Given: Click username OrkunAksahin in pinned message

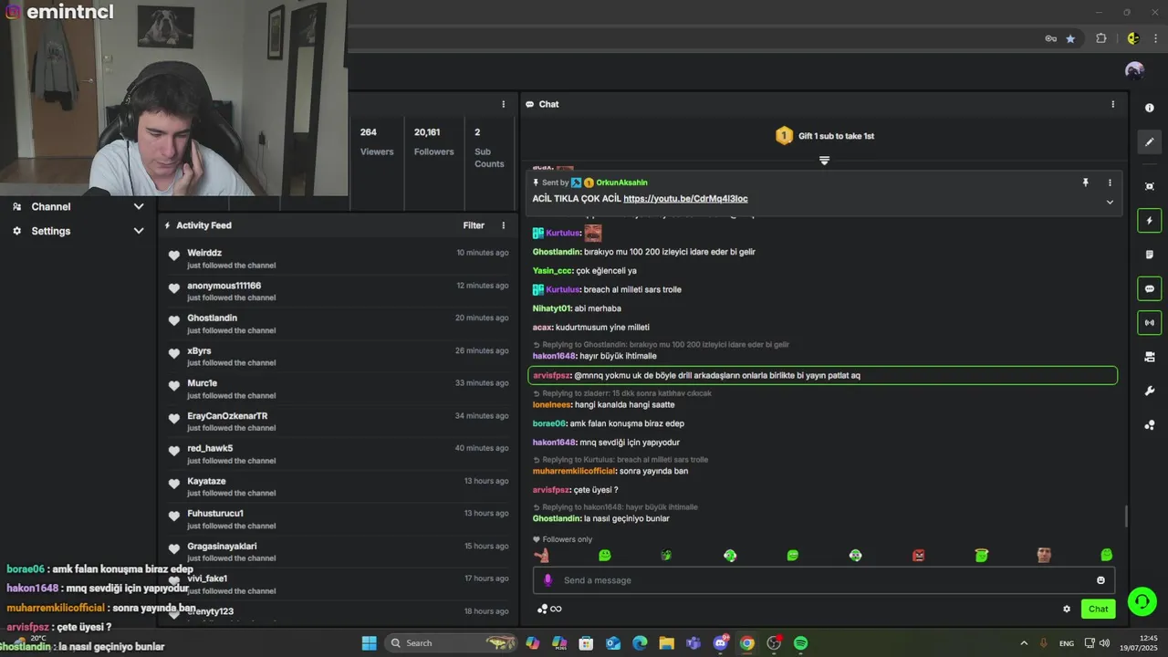Looking at the screenshot, I should (621, 182).
